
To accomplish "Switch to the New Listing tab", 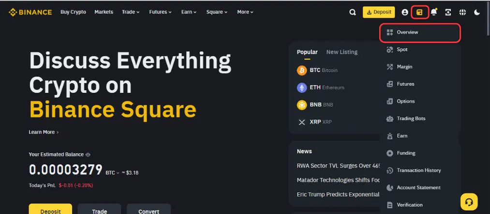I will 342,52.
